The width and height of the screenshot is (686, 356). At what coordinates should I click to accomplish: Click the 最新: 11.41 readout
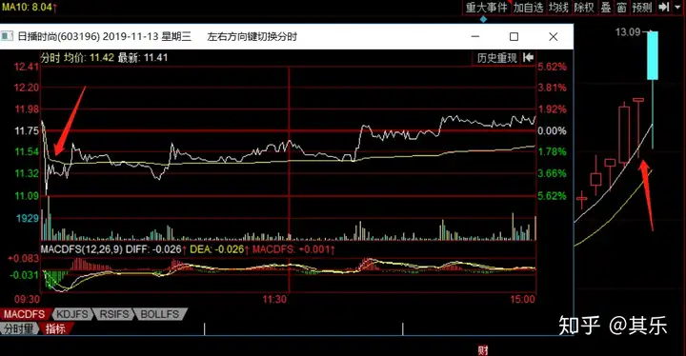pos(143,58)
